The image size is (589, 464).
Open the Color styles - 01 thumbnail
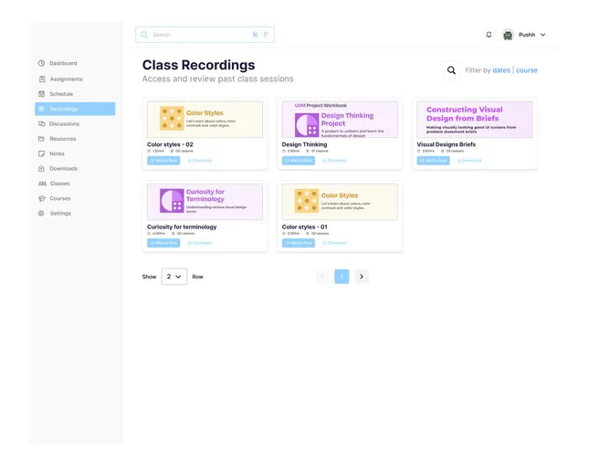pyautogui.click(x=340, y=202)
